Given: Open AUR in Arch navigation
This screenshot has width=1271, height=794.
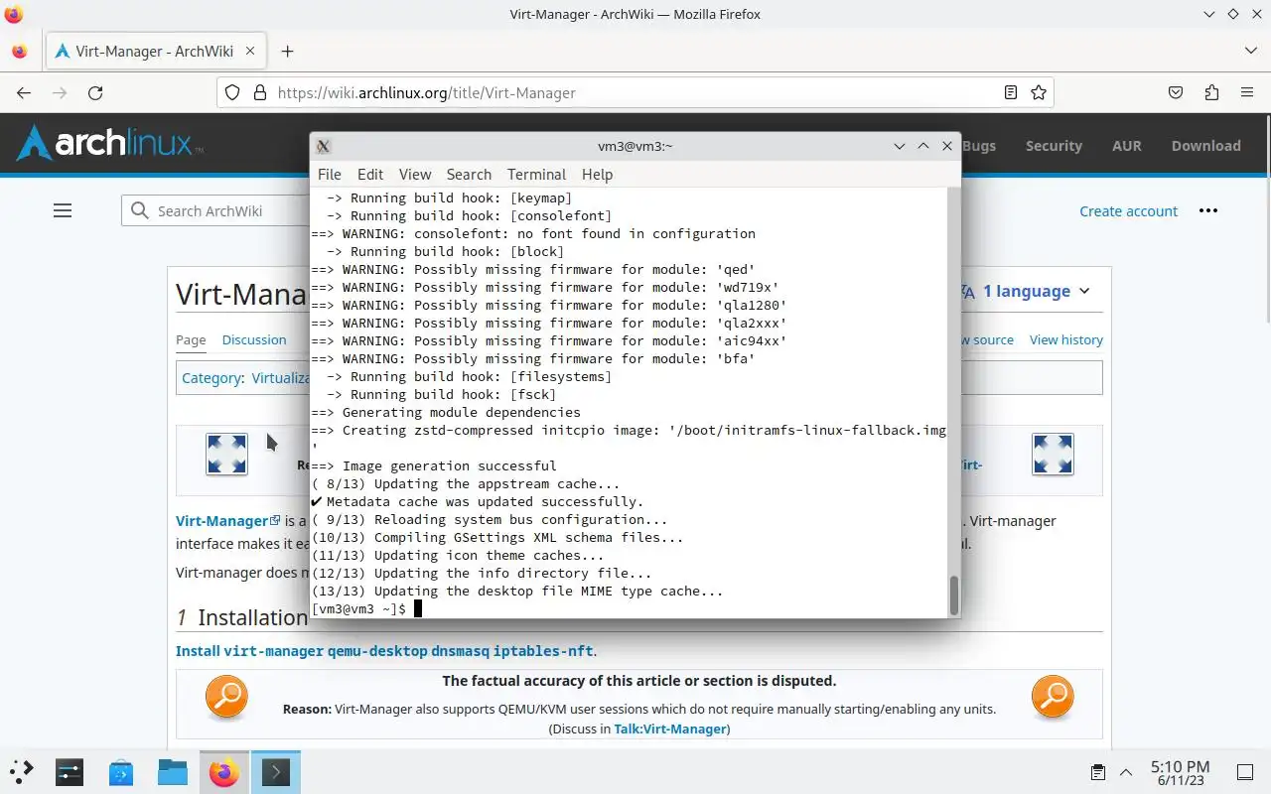Looking at the screenshot, I should pyautogui.click(x=1127, y=145).
